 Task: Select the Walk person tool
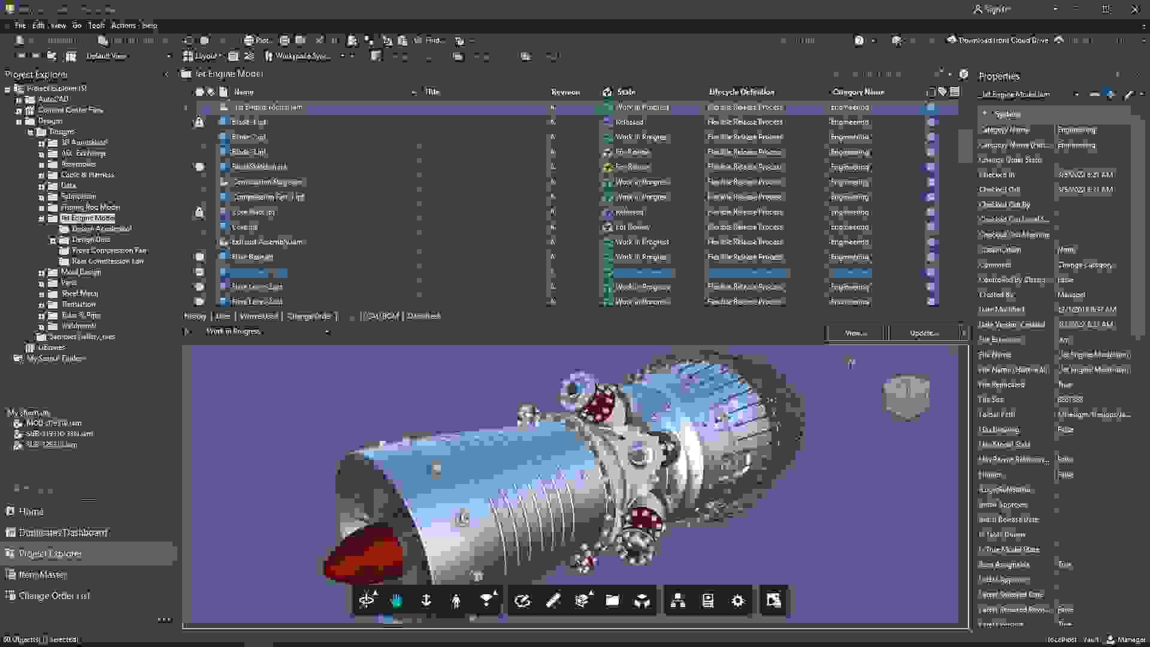pos(456,601)
